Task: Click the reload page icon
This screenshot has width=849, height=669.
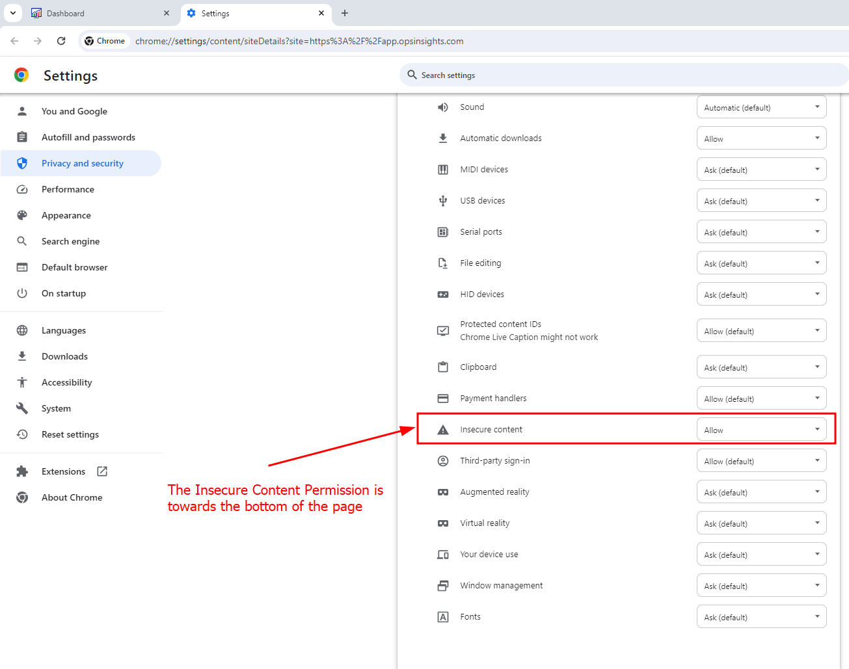Action: click(x=61, y=41)
